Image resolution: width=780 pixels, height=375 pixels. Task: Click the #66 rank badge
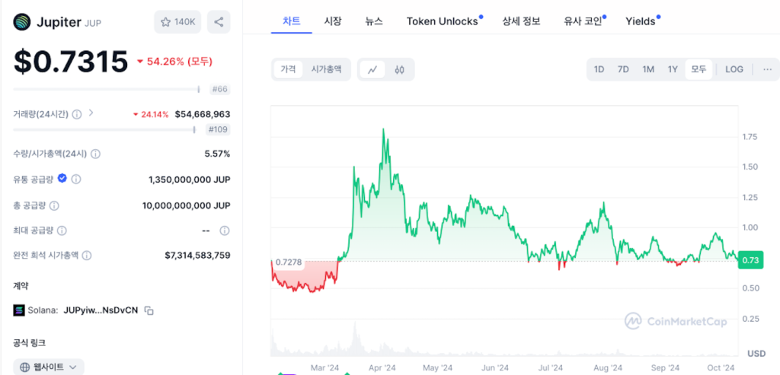(220, 90)
